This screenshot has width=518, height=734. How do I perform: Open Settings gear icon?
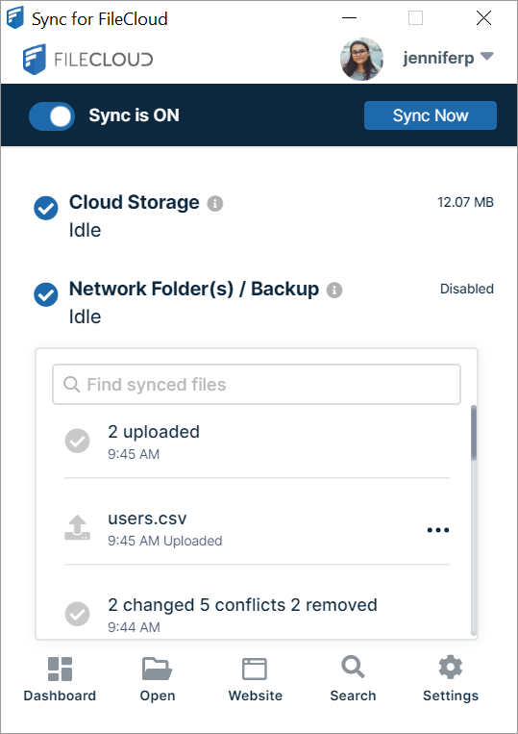pos(450,668)
